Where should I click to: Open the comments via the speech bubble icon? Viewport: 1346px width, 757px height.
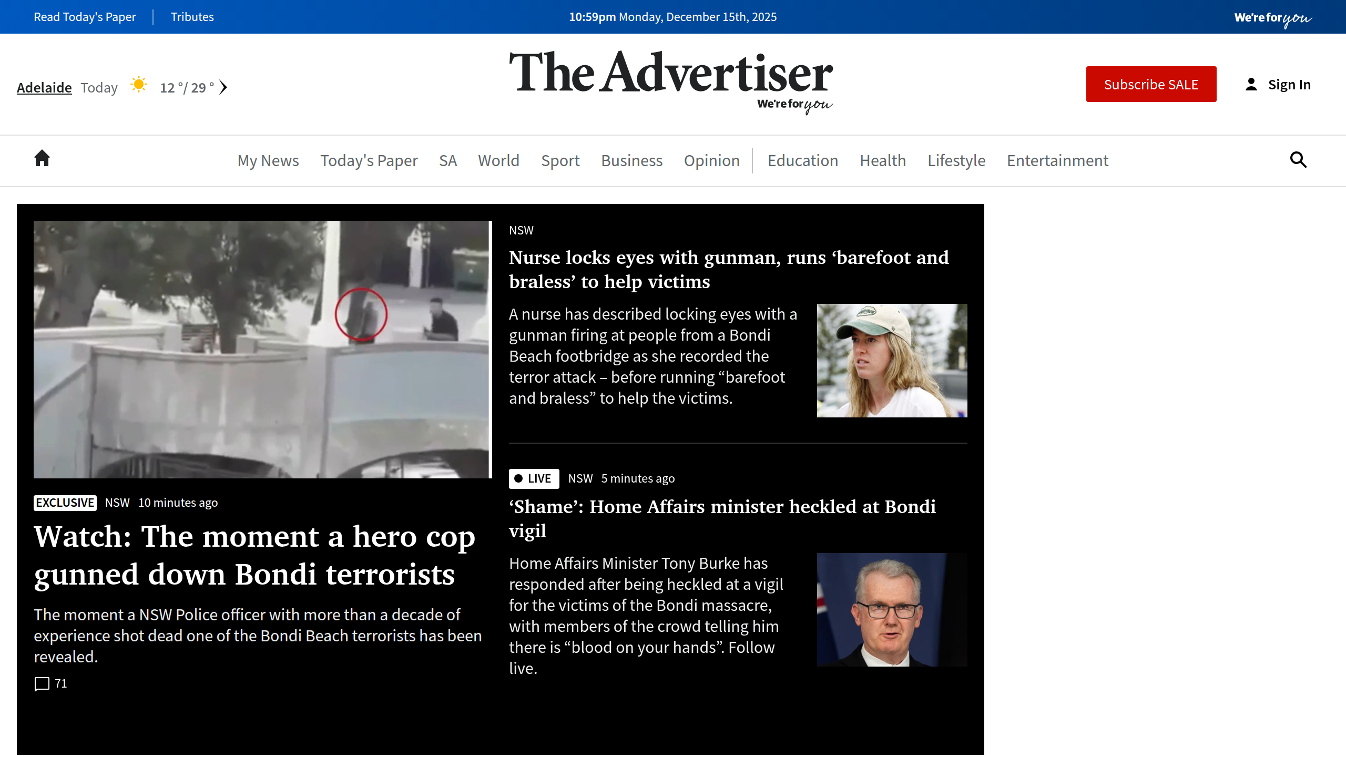pyautogui.click(x=42, y=684)
